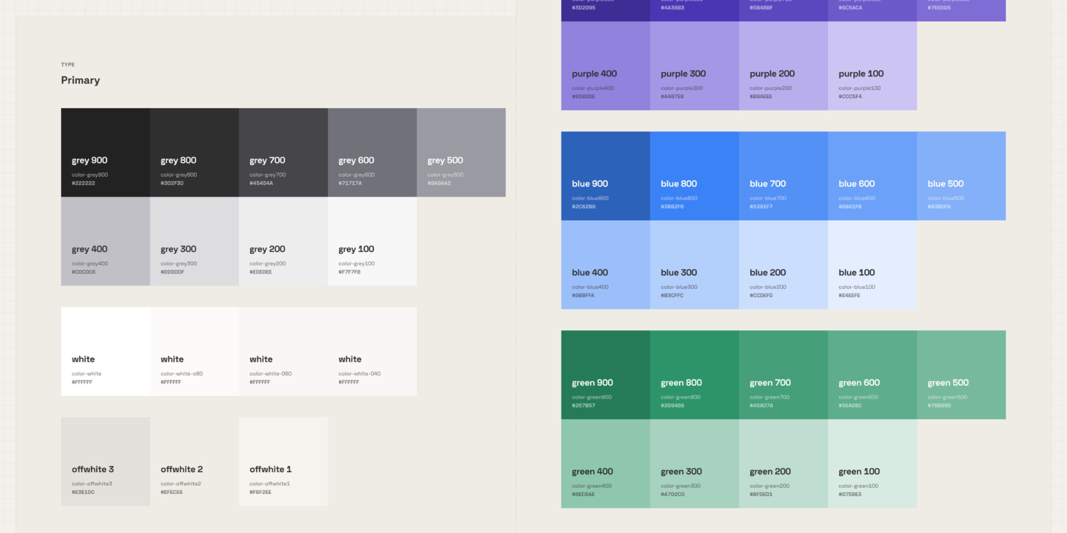Select the grey 700 swatch
The image size is (1067, 533).
(x=283, y=152)
